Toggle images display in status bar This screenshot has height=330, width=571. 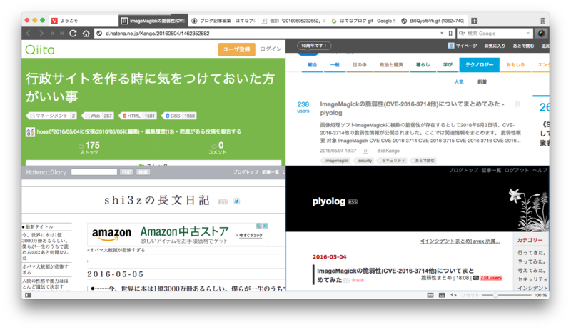coord(442,296)
